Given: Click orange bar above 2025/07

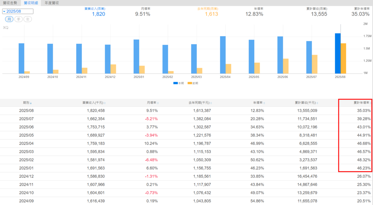Looking at the screenshot, I should (x=314, y=64).
